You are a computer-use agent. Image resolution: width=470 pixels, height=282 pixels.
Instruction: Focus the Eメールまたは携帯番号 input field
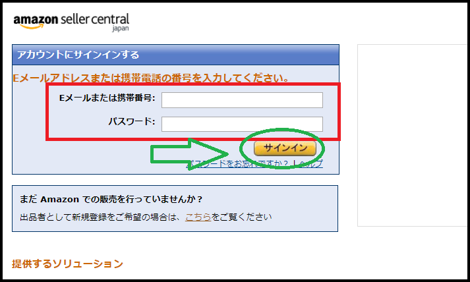242,99
